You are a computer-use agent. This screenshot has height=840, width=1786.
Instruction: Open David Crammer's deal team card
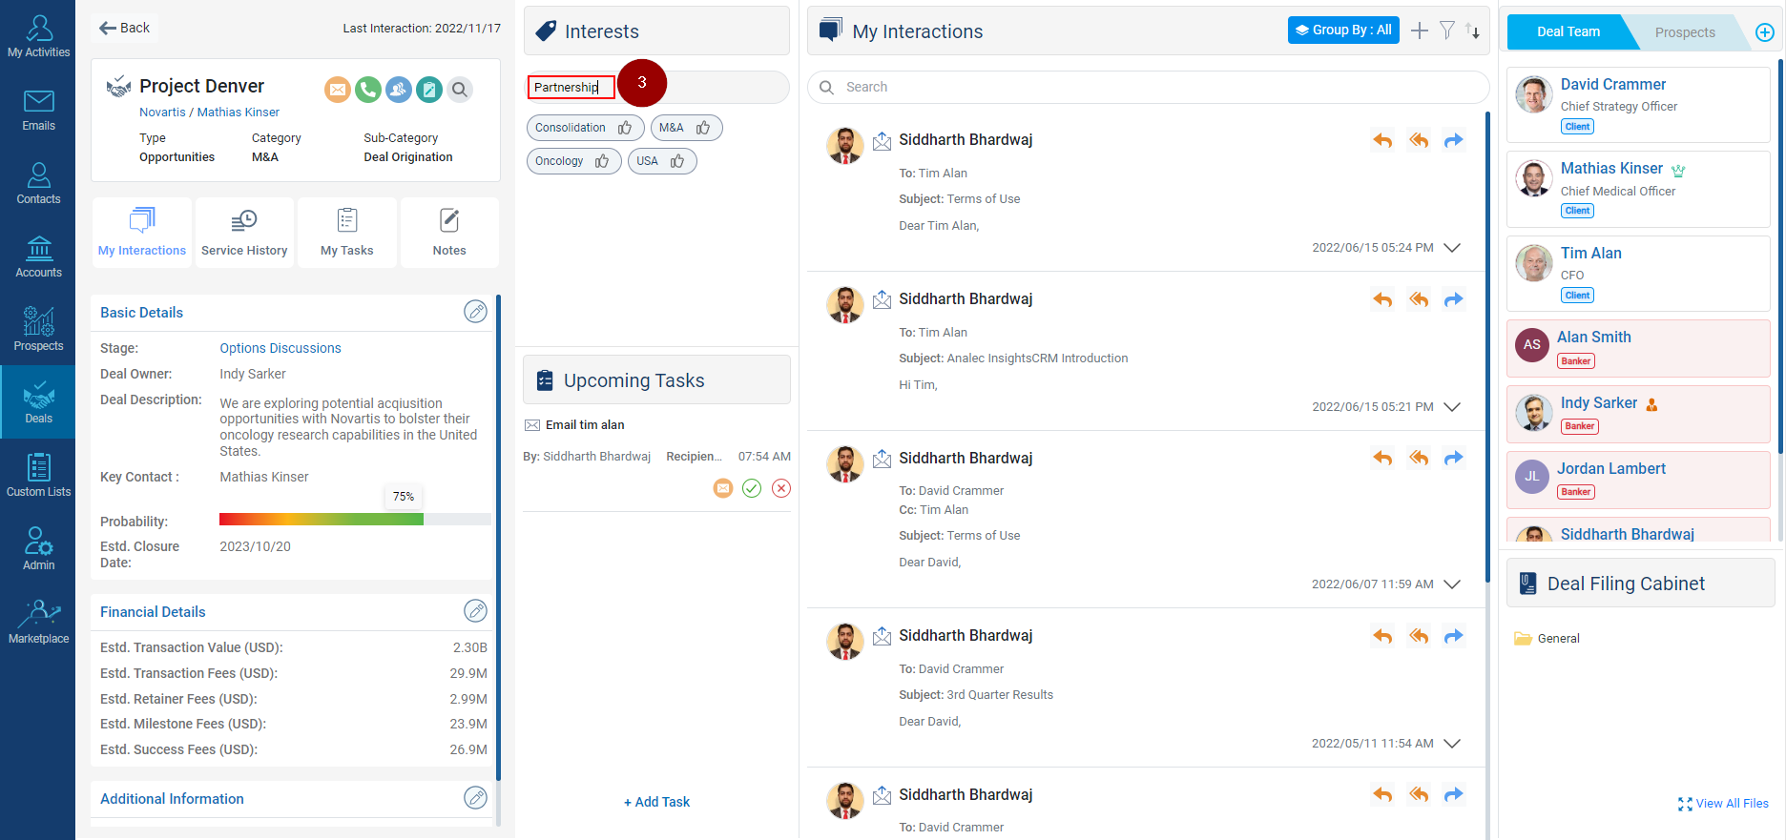1638,105
